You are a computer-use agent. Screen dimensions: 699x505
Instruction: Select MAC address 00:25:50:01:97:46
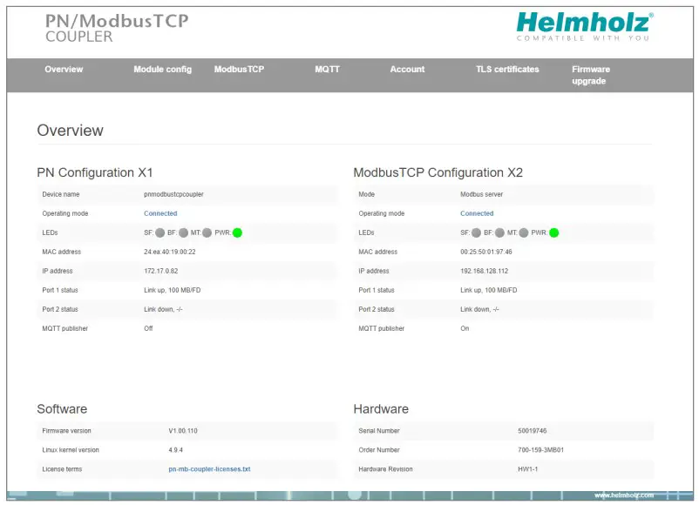[486, 252]
